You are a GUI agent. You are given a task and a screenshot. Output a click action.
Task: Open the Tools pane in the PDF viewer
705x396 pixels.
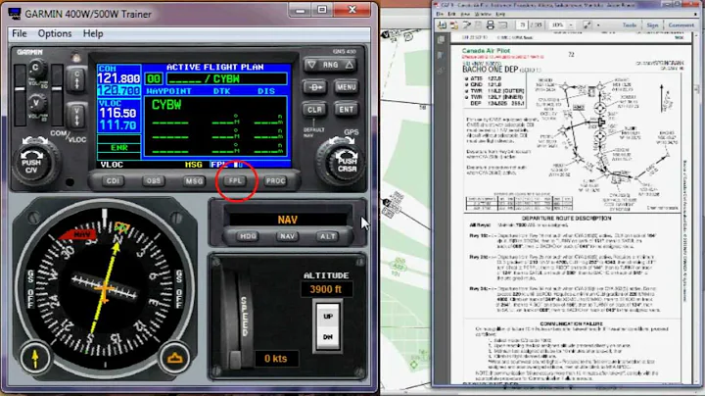(630, 25)
